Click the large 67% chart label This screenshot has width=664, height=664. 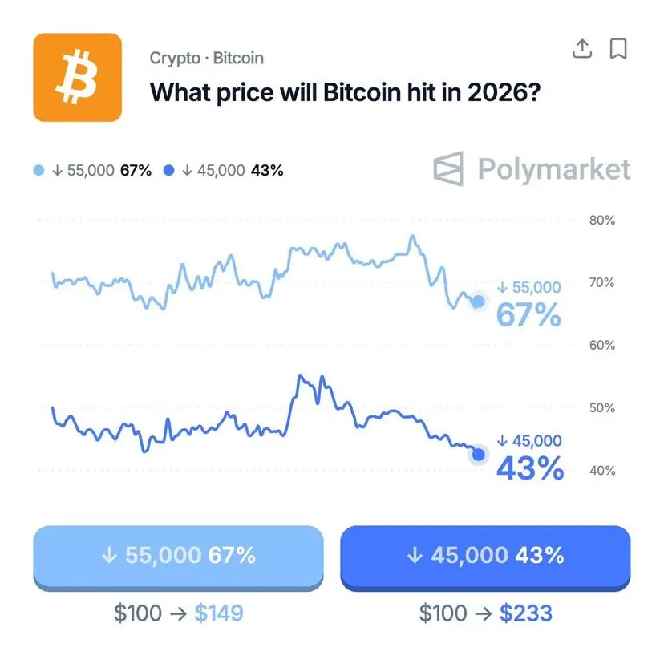coord(528,315)
